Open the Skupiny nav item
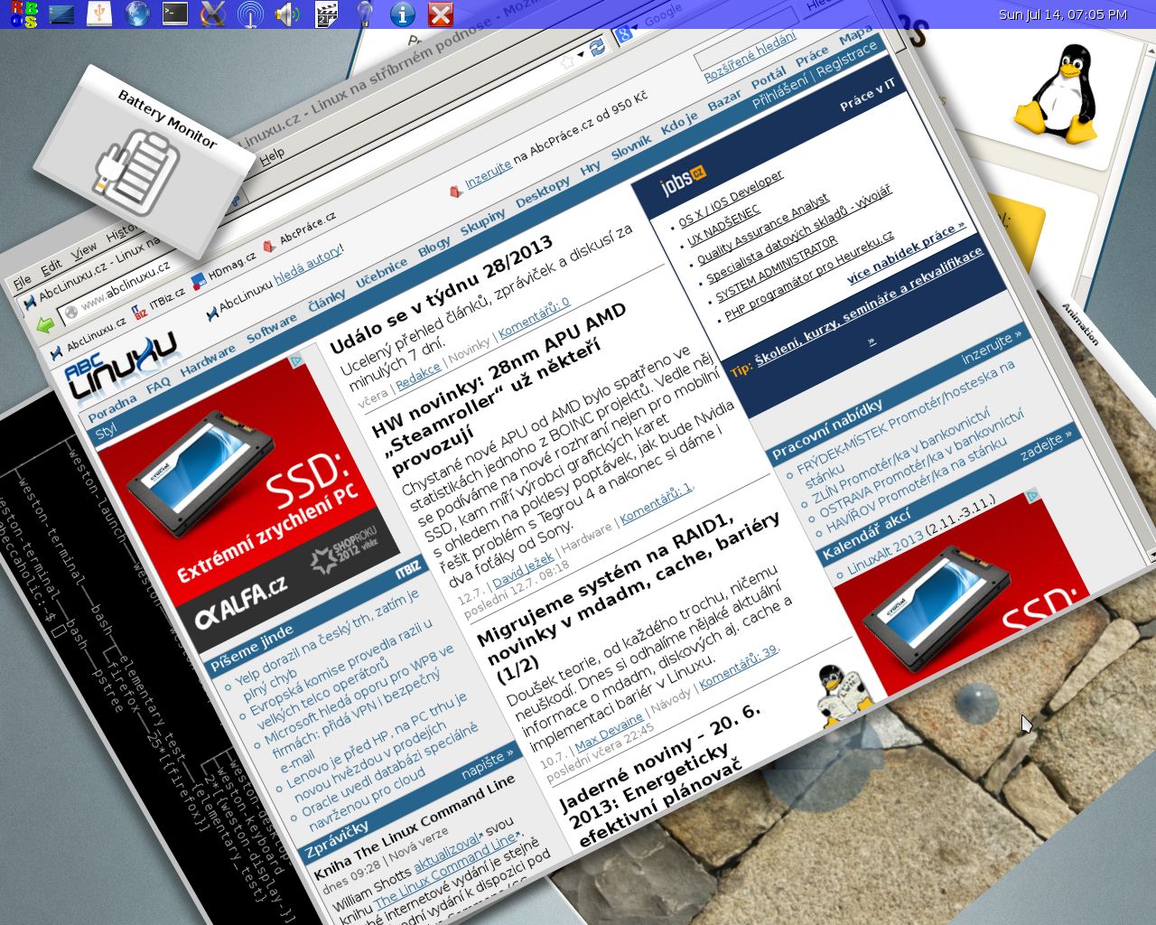The width and height of the screenshot is (1156, 925). (x=483, y=222)
